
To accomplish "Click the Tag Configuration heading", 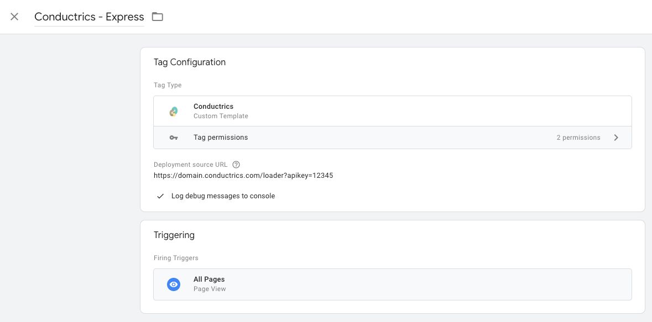I will pyautogui.click(x=190, y=62).
